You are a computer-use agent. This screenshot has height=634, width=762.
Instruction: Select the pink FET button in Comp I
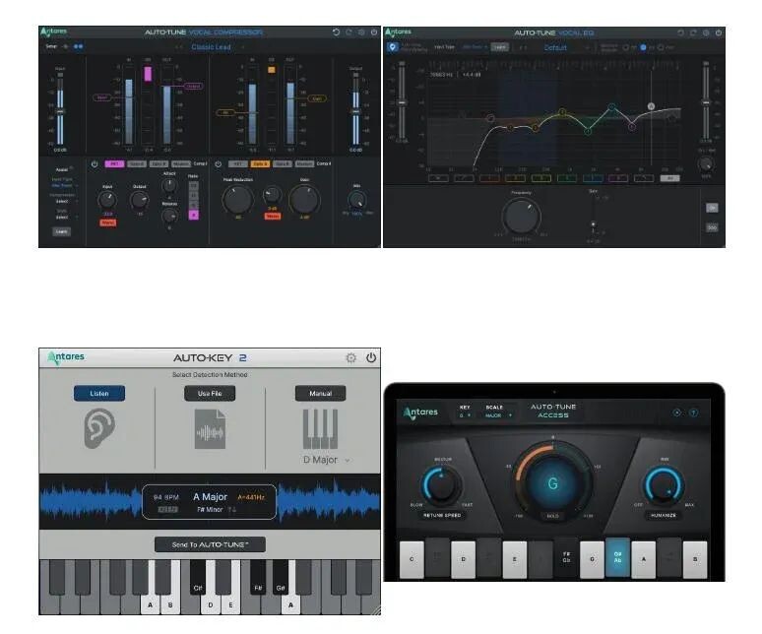pos(114,164)
